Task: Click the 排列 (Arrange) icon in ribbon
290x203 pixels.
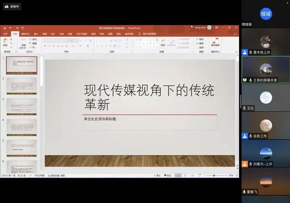Action: pos(163,44)
